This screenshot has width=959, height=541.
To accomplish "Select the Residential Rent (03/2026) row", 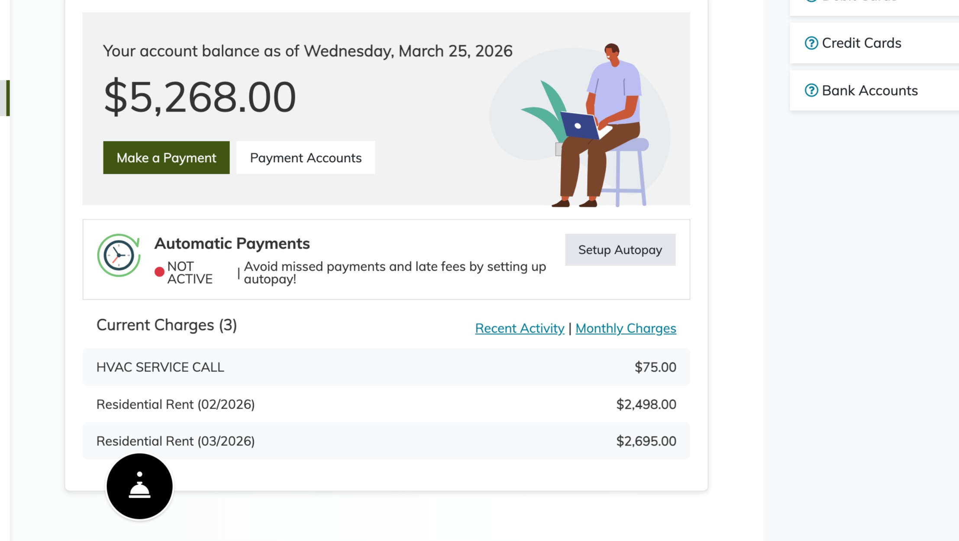I will (385, 441).
